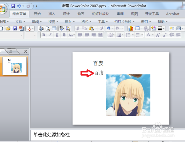The width and height of the screenshot is (185, 142).
Task: Click the Print icon
Action: 41,29
